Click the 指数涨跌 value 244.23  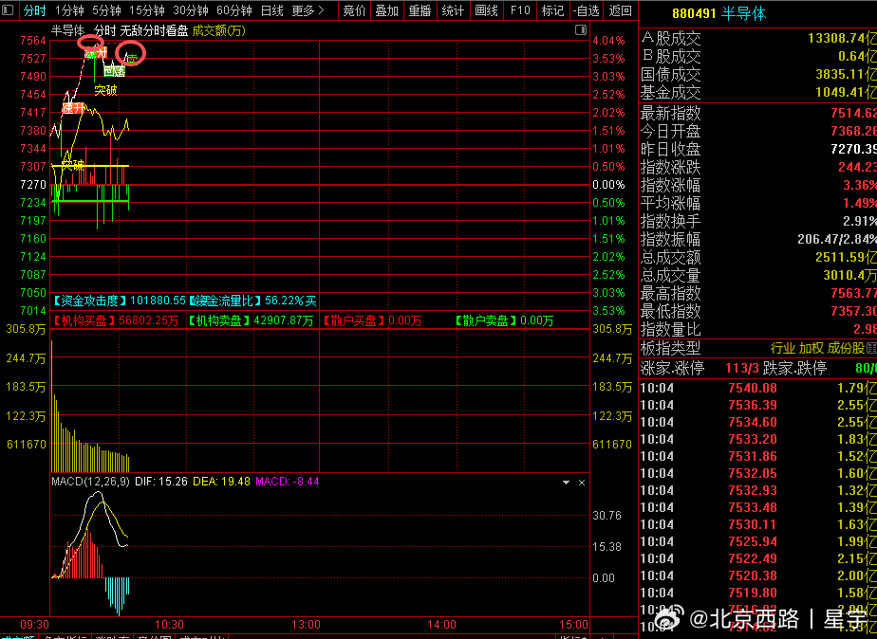857,167
